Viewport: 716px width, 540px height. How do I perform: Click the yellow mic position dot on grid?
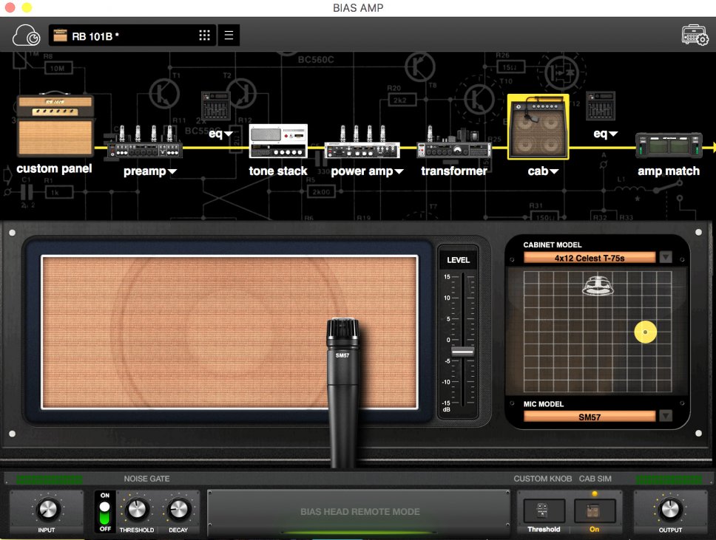(x=646, y=332)
